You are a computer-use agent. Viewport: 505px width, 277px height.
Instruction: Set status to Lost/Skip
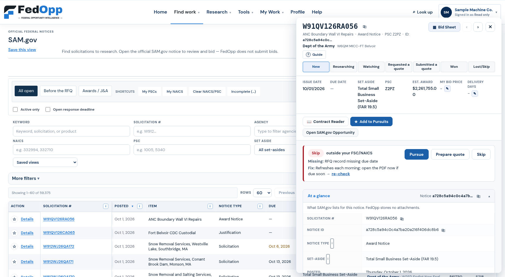482,67
